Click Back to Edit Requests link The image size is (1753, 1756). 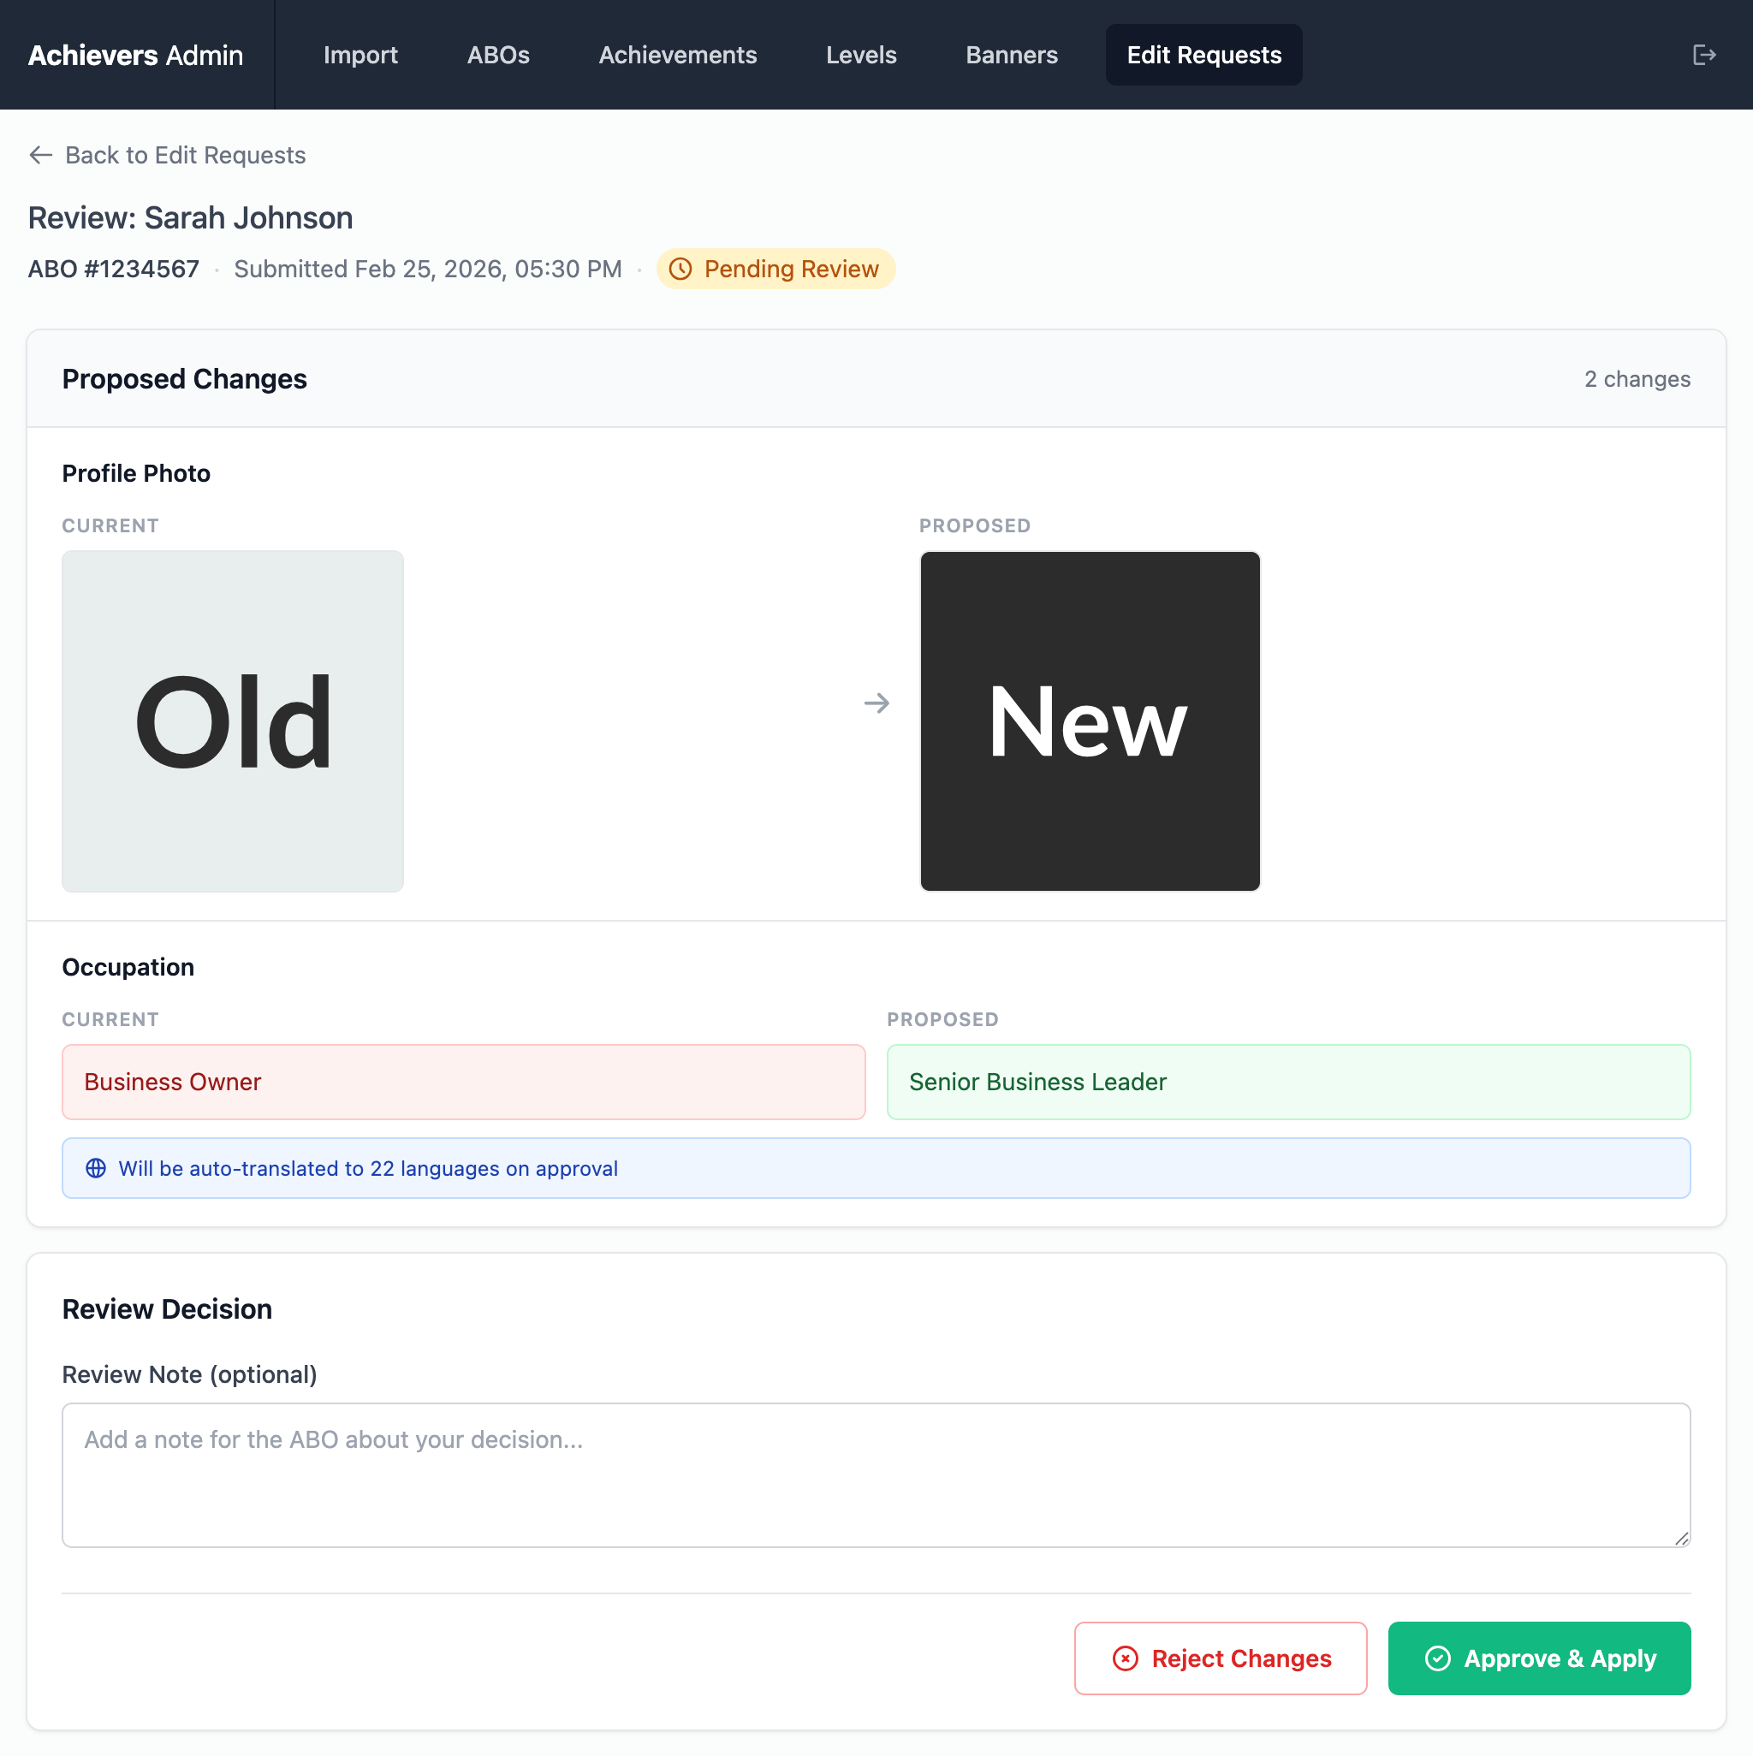point(185,156)
